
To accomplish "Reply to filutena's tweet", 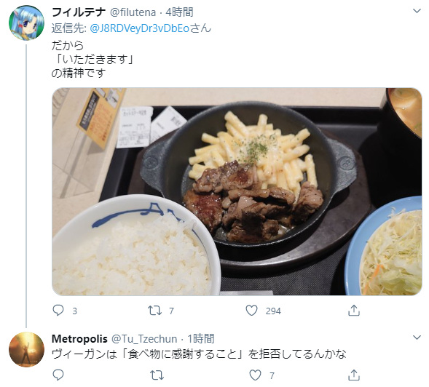I will tap(58, 311).
